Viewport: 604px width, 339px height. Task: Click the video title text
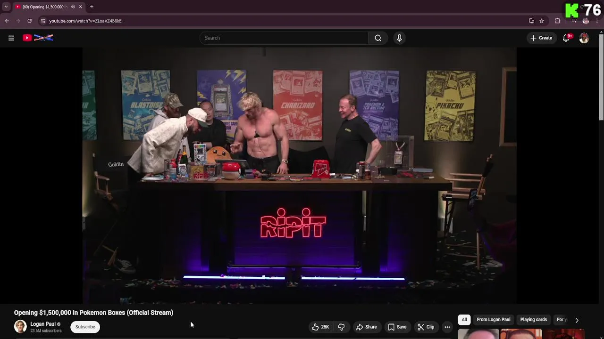click(x=93, y=313)
